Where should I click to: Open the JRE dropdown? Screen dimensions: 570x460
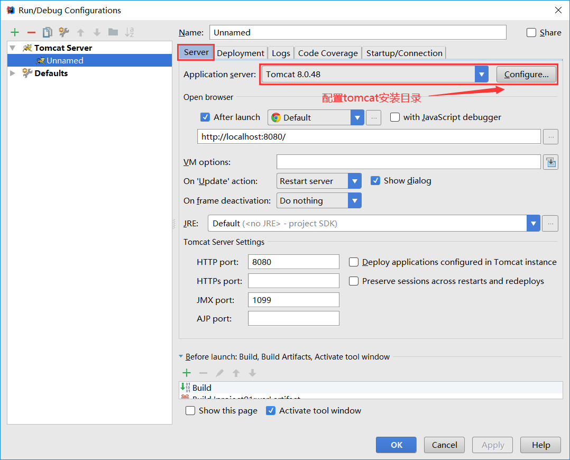(533, 223)
